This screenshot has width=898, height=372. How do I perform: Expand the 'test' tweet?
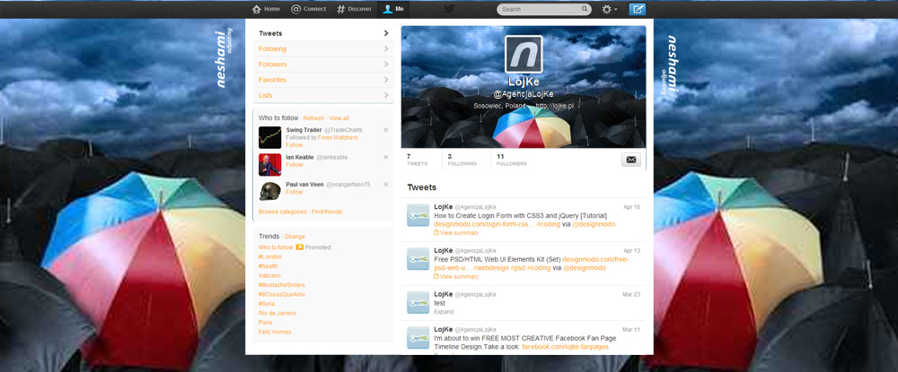[444, 311]
